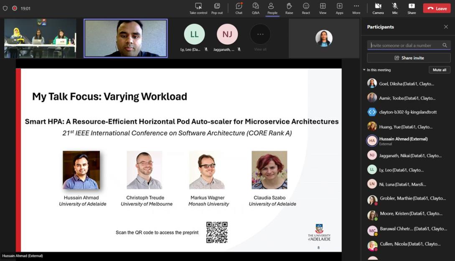
Task: Click the shield privacy icon
Action: pos(5,8)
